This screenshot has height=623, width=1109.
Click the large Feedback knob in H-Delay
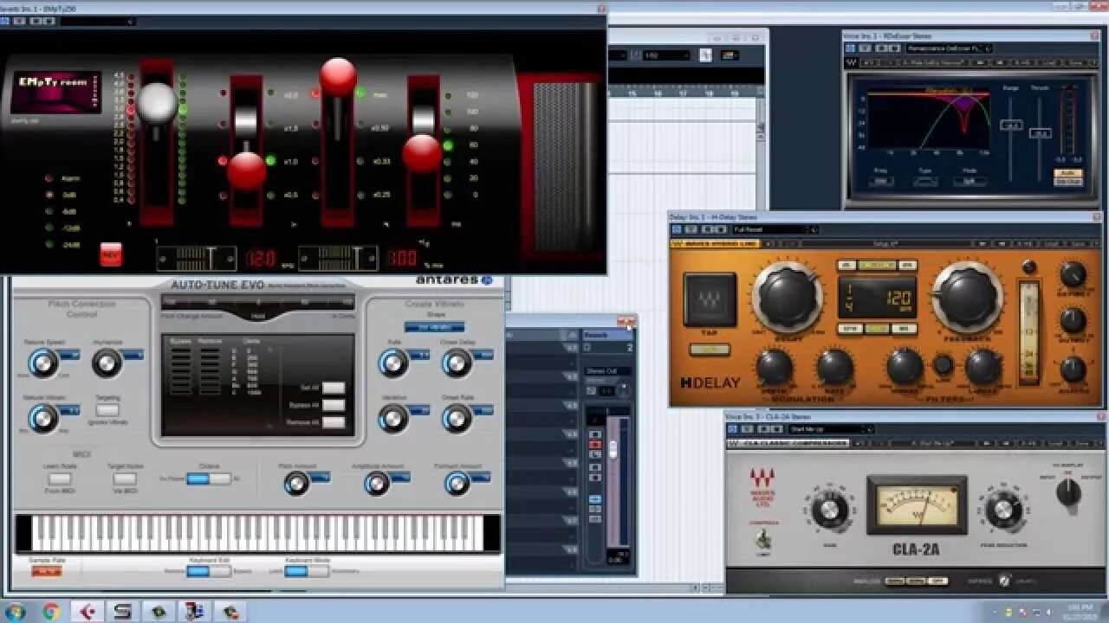point(967,297)
